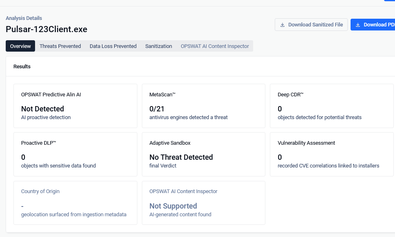Image resolution: width=395 pixels, height=237 pixels.
Task: Select the Overview tab
Action: coord(20,46)
